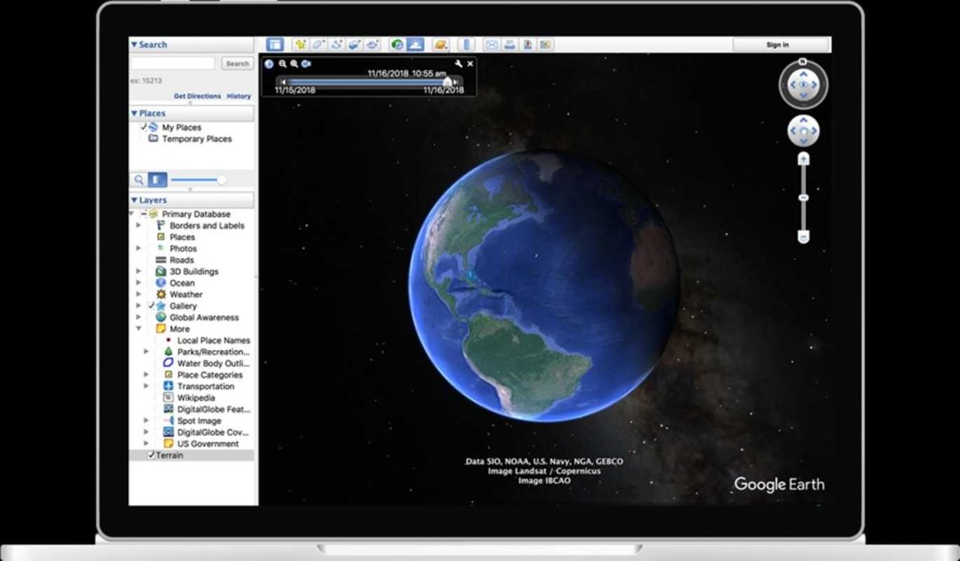
Task: Step the time slider backward arrow
Action: pyautogui.click(x=282, y=81)
